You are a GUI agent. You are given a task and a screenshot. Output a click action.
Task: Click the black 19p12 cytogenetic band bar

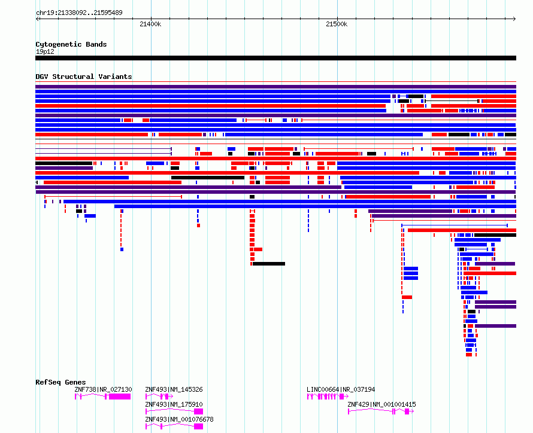tap(275, 58)
